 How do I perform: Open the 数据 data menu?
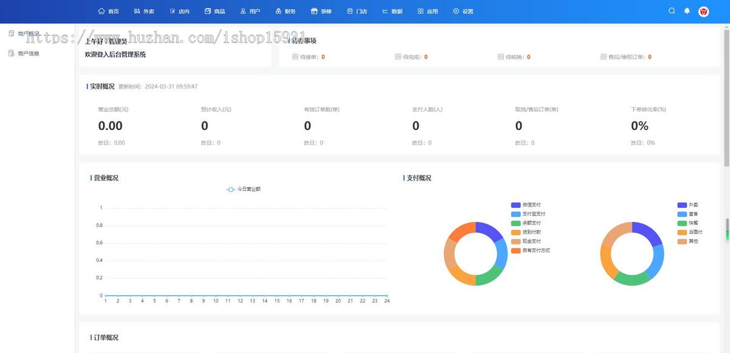tap(392, 12)
